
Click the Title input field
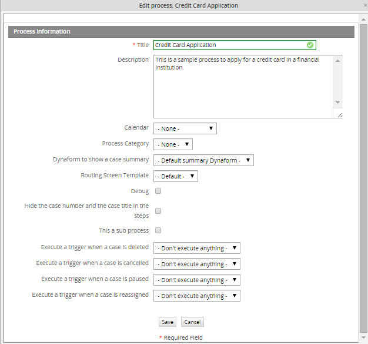229,45
